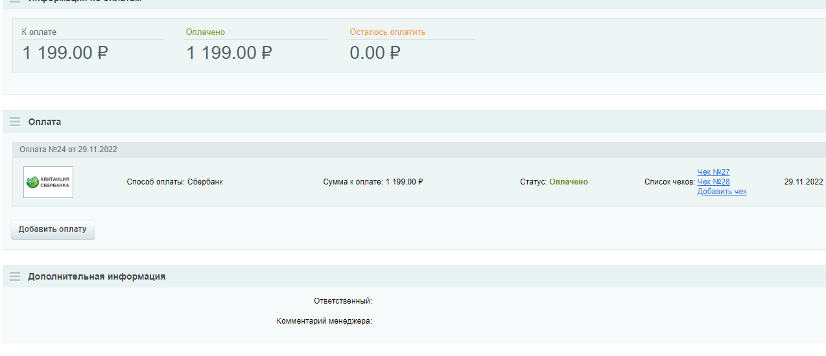Screen dimensions: 826x356
Task: Collapse the Оплата №24 от 29.11.2022 header
Action: pos(68,150)
